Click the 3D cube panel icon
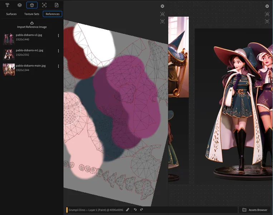This screenshot has width=273, height=215. pyautogui.click(x=32, y=5)
